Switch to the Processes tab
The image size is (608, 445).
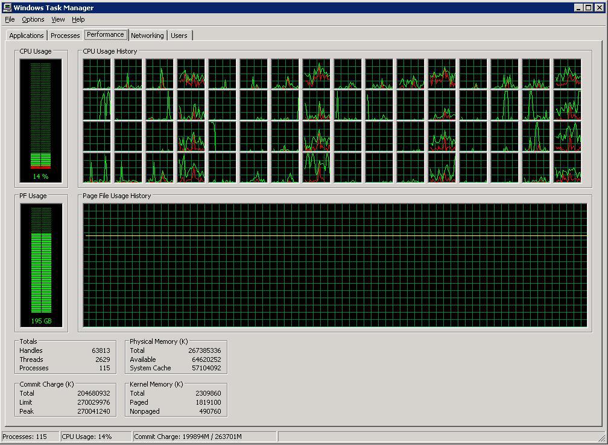(65, 36)
